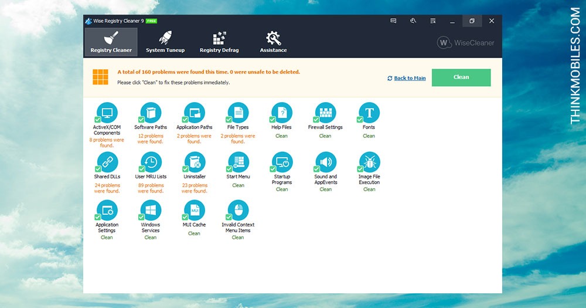Screen dimensions: 586x308
Task: Open the Software Paths category icon
Action: pyautogui.click(x=151, y=113)
